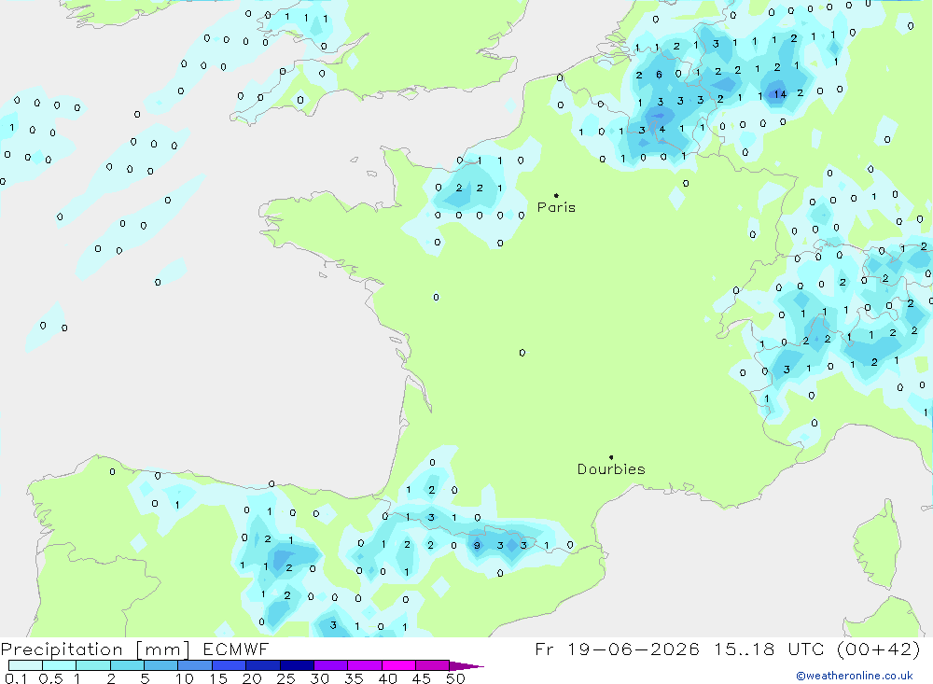Image resolution: width=933 pixels, height=684 pixels.
Task: Pick the 45 mm legend color swatch
Action: click(x=432, y=665)
